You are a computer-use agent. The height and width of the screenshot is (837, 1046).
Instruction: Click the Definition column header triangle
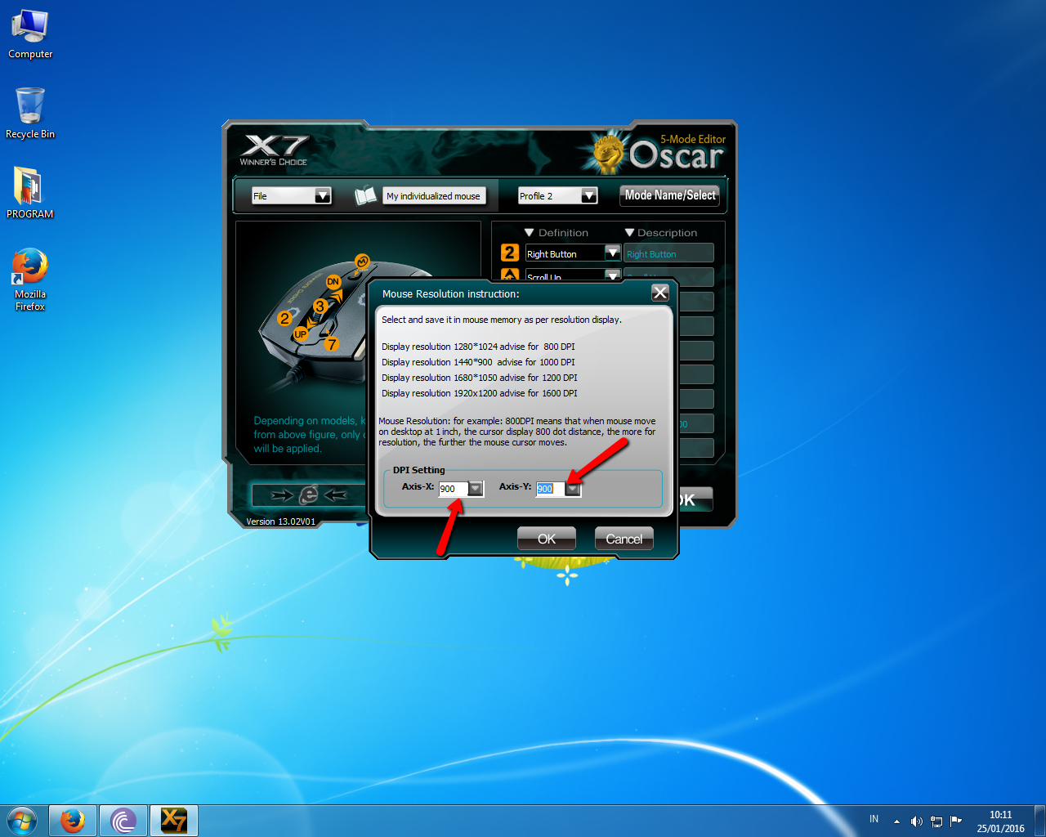(529, 233)
